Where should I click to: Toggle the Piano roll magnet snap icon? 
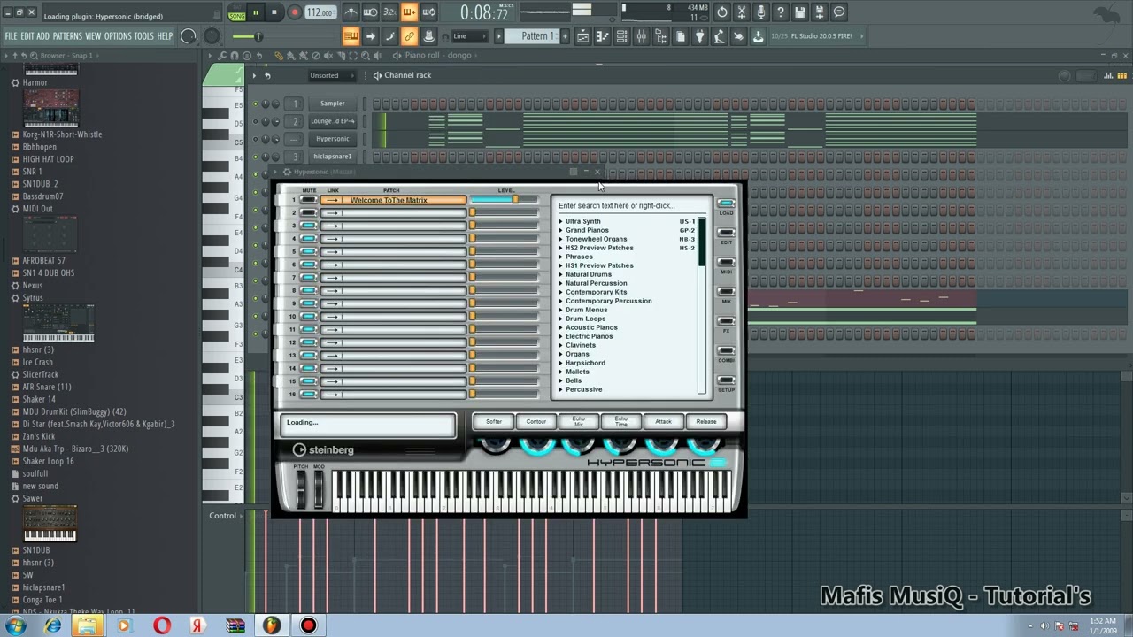point(235,56)
